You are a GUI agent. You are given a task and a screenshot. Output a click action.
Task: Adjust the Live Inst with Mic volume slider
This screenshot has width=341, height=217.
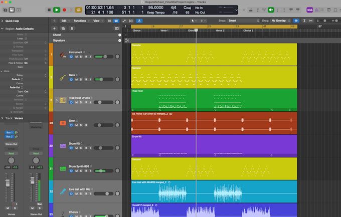coord(103,193)
